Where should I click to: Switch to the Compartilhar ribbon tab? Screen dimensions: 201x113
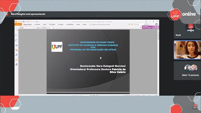point(70,24)
